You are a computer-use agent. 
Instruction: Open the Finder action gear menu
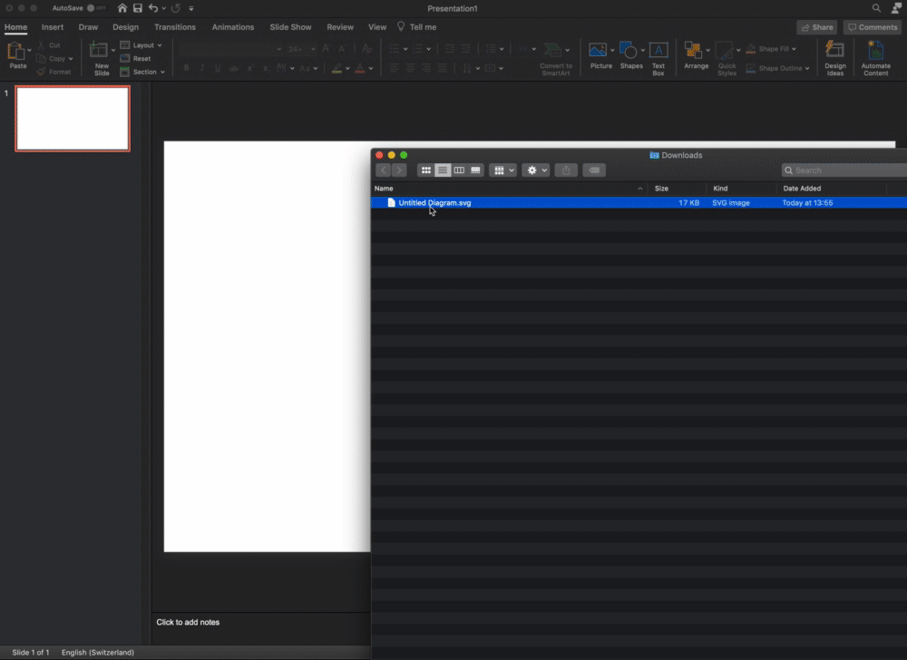pos(535,170)
